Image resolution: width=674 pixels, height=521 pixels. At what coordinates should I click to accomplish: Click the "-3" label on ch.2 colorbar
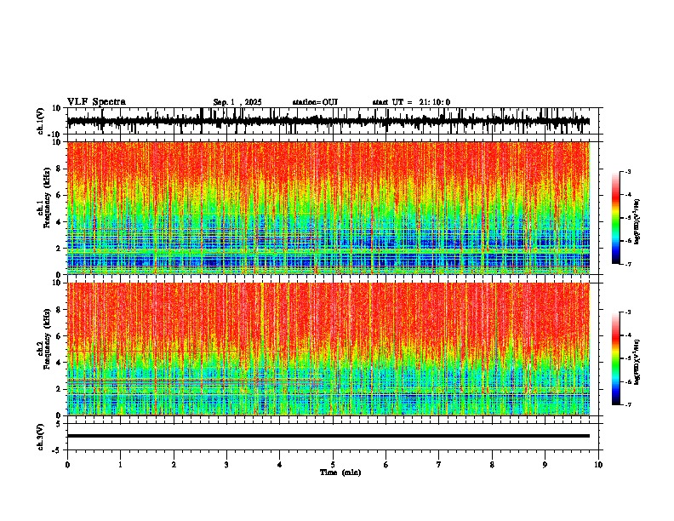click(627, 312)
